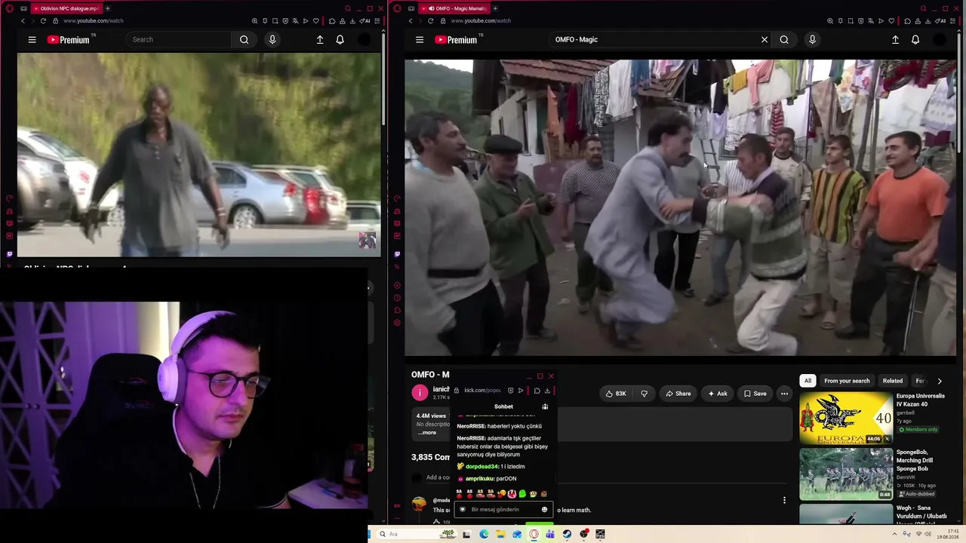
Task: Open taskbar clock and date
Action: pyautogui.click(x=948, y=534)
